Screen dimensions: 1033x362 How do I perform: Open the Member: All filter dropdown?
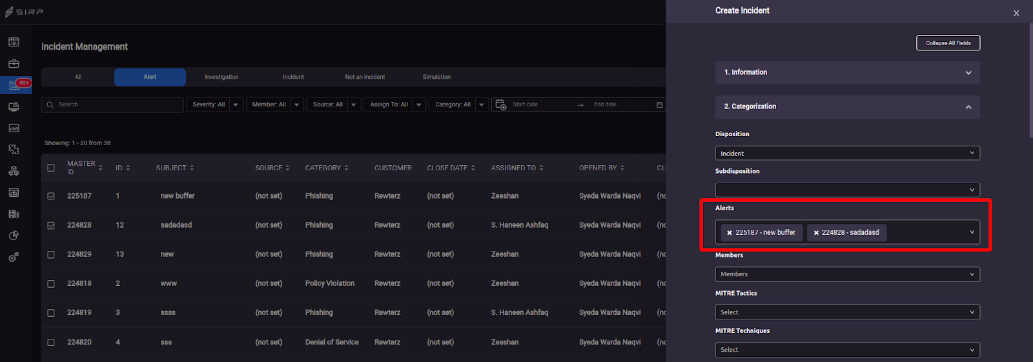(275, 105)
